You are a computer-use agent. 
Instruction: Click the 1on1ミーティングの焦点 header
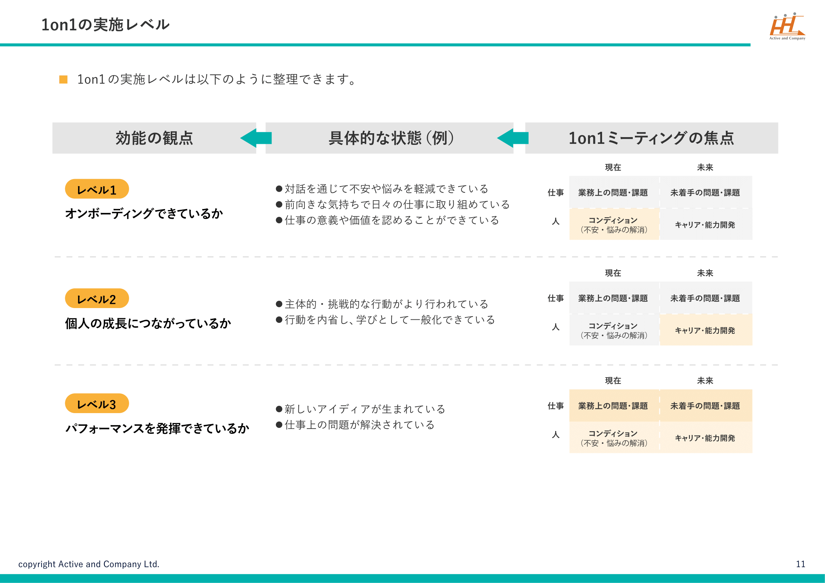651,138
